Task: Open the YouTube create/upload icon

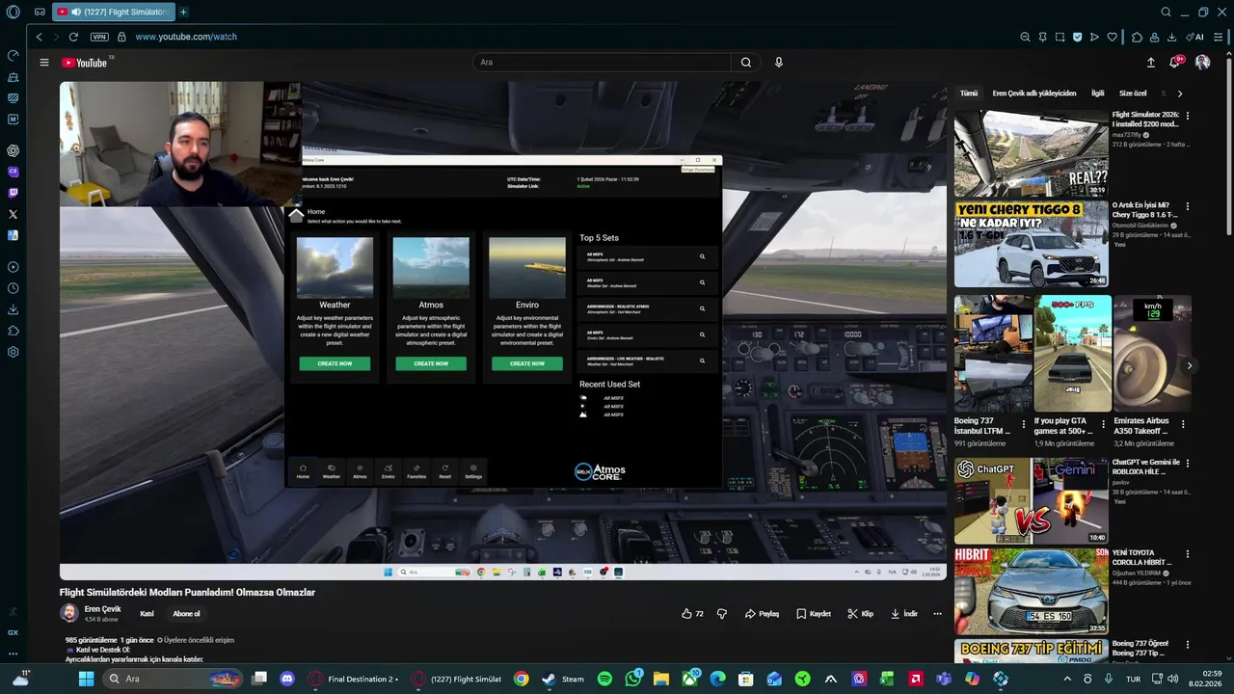Action: coord(1150,63)
